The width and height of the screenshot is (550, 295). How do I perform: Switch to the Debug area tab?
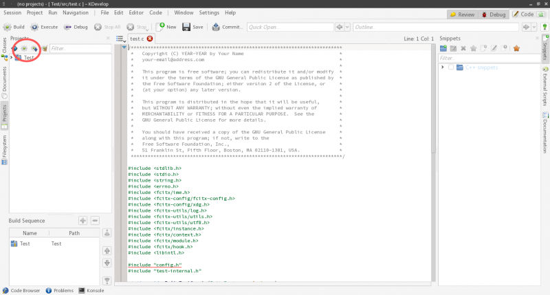click(494, 14)
